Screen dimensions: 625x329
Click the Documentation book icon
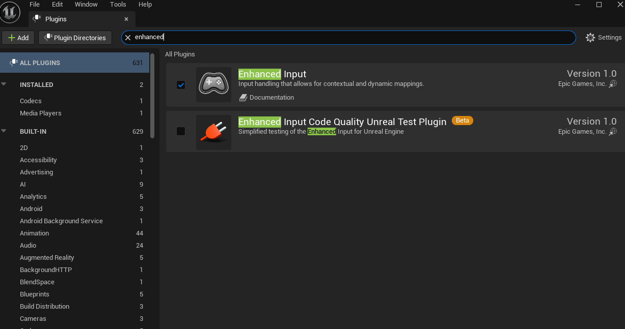pyautogui.click(x=243, y=98)
